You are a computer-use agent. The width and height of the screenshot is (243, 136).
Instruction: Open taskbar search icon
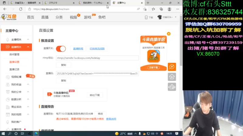[x=10, y=134]
